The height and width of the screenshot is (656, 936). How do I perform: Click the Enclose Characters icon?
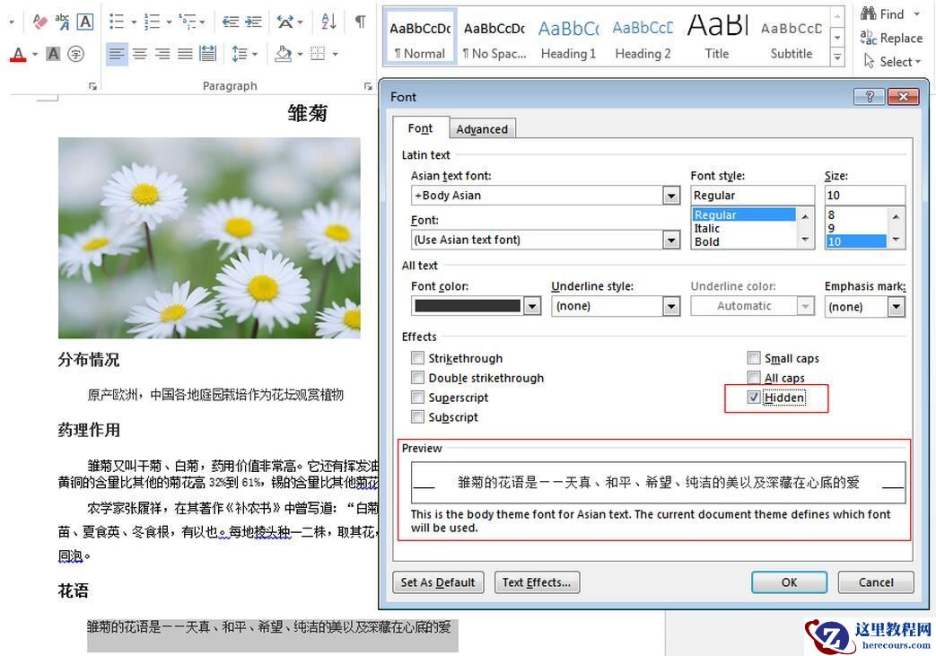tap(75, 55)
